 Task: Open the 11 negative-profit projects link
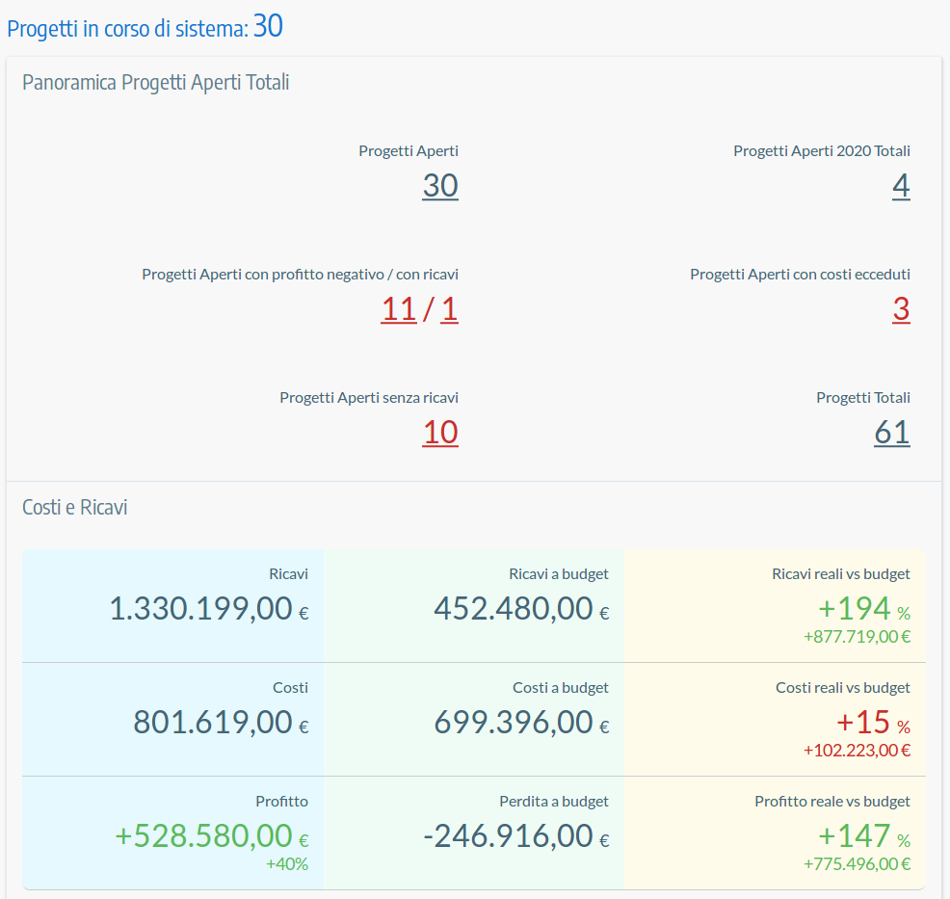(399, 309)
